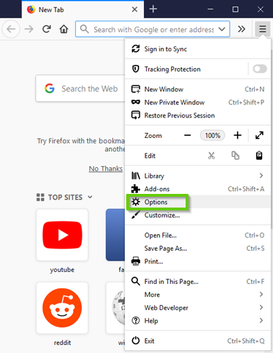Open the youtube top site tile

pyautogui.click(x=62, y=235)
